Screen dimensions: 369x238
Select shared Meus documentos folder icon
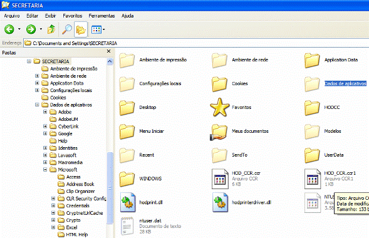tap(219, 132)
